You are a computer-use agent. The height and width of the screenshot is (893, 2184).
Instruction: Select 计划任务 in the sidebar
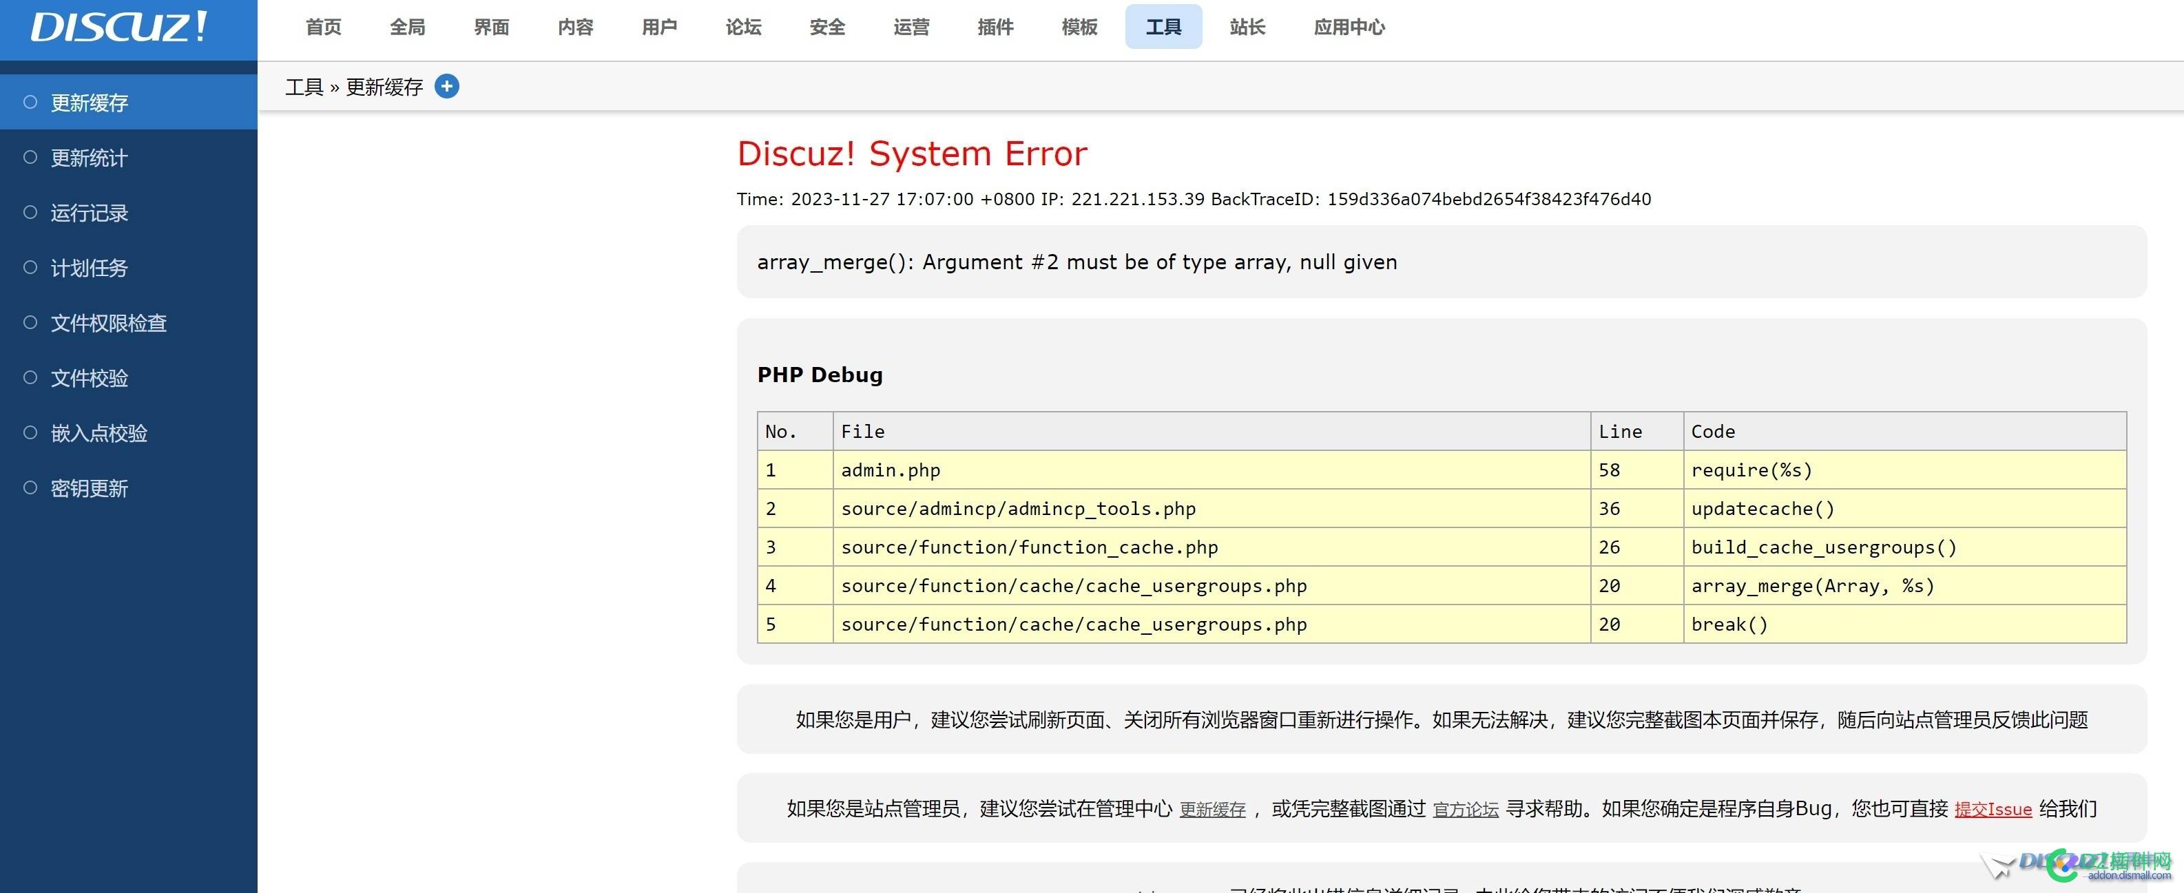pos(129,268)
